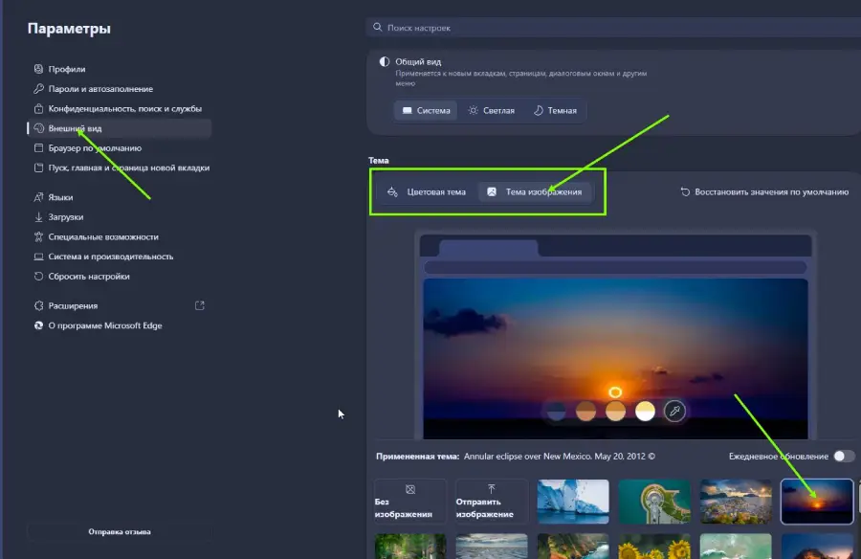Select the coastal town sunset thumbnail
The image size is (861, 559).
[x=736, y=502]
